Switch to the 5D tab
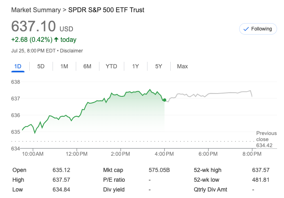The image size is (284, 198). [x=41, y=66]
